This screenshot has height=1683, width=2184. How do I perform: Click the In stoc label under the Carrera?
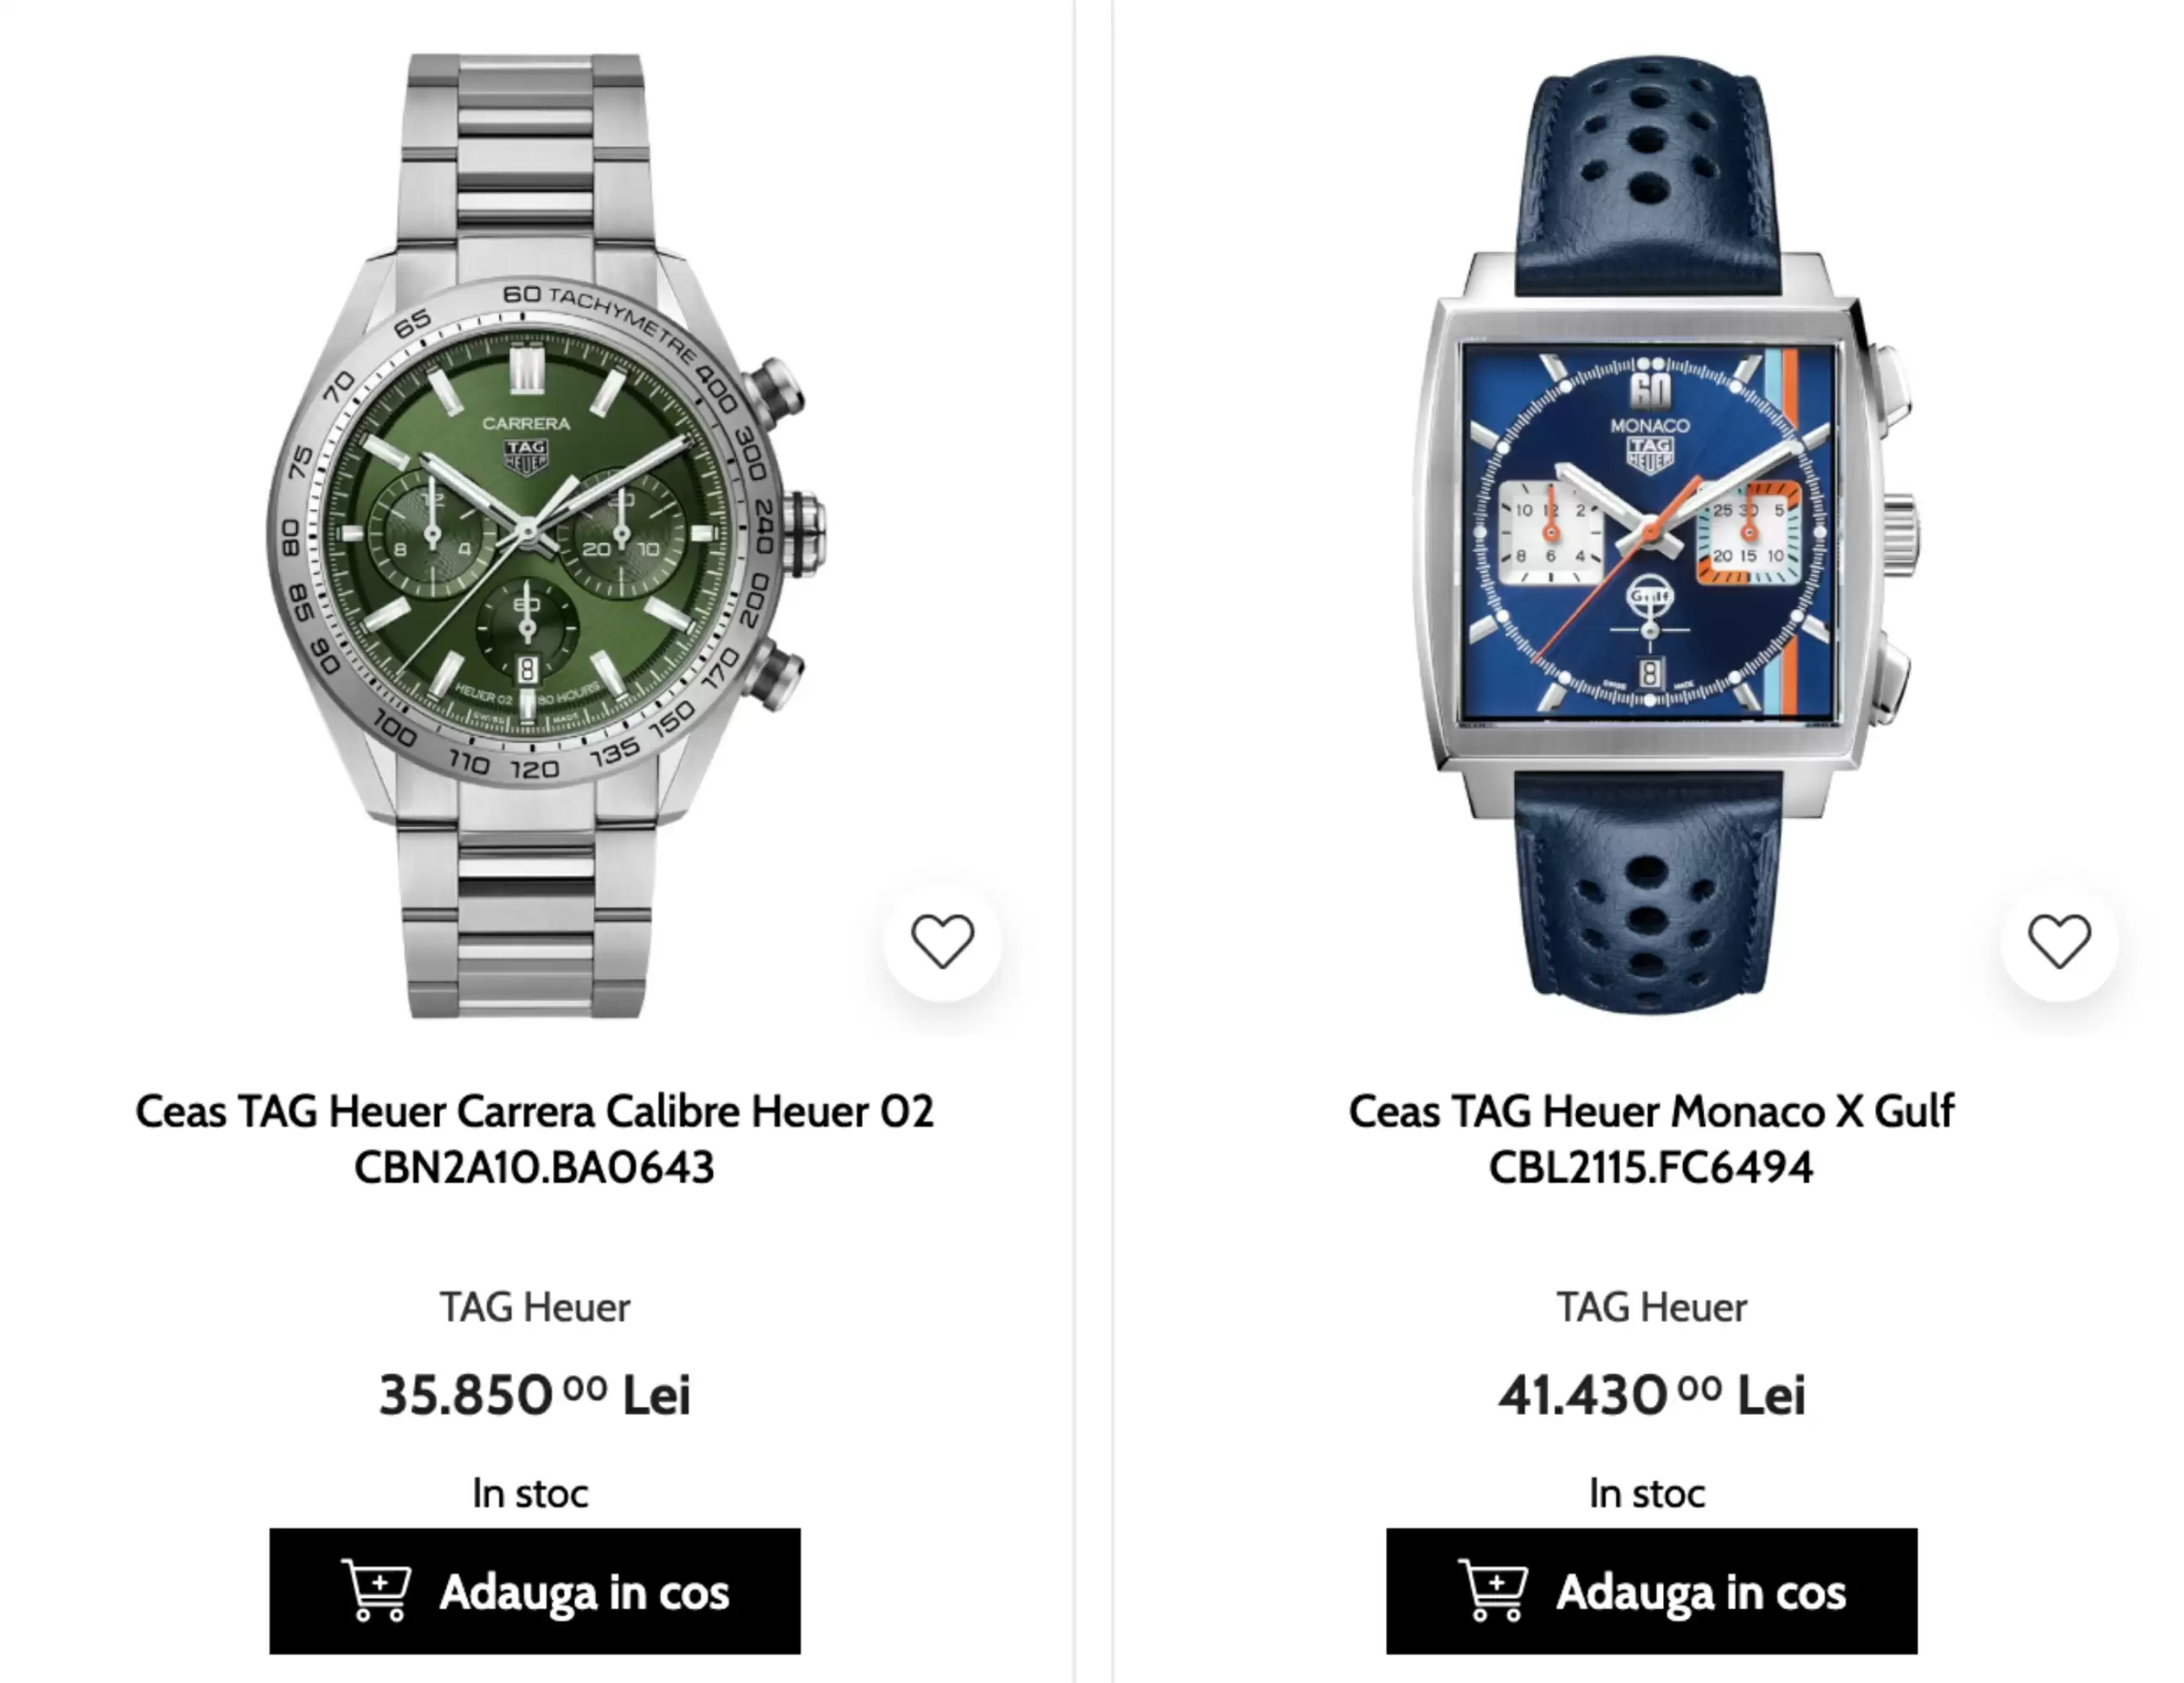pos(530,1492)
